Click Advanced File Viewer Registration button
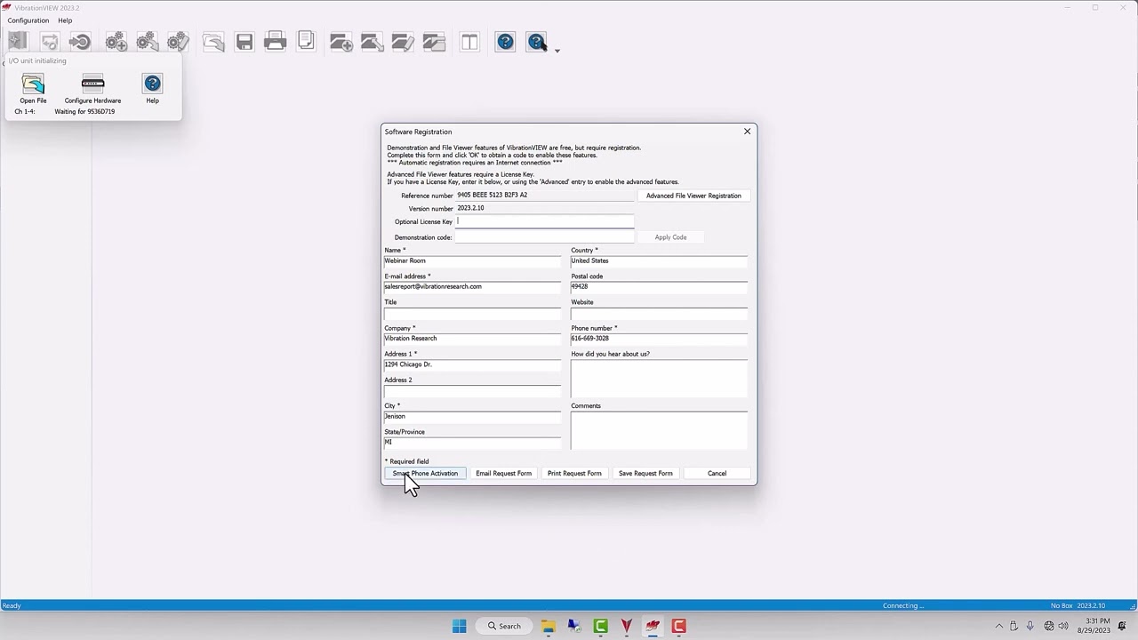 (693, 196)
